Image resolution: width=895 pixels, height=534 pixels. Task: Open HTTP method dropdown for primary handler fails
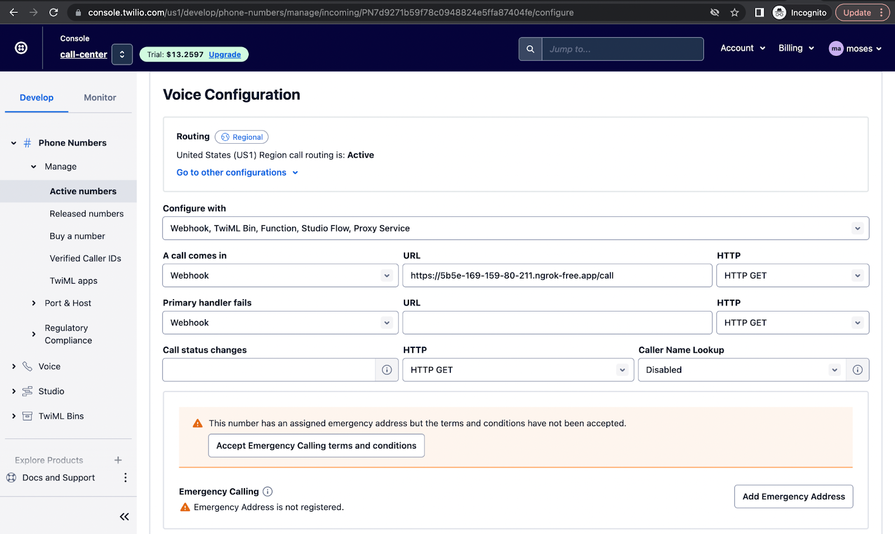(793, 323)
